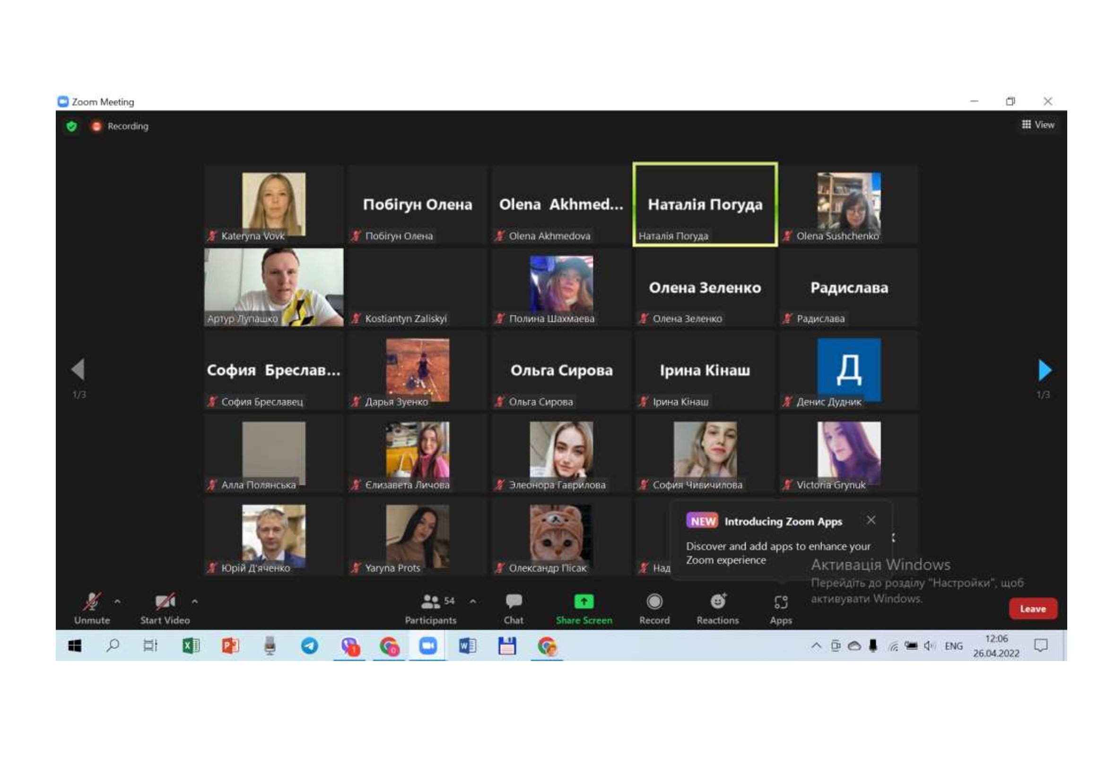This screenshot has width=1106, height=781.
Task: Click the red Leave button
Action: point(1033,609)
